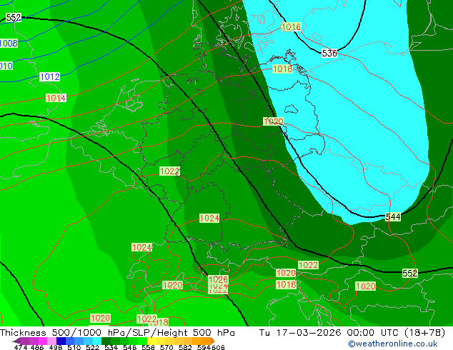This screenshot has height=350, width=453.
Task: Click the map title 'Thickness 500/1000 hPa/SLP/Height 500 hPa'
Action: 117,333
